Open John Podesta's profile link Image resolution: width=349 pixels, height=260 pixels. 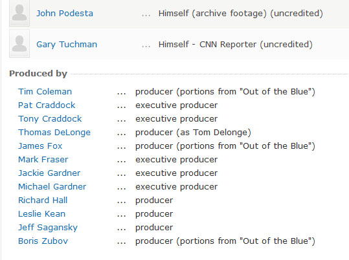pyautogui.click(x=65, y=14)
